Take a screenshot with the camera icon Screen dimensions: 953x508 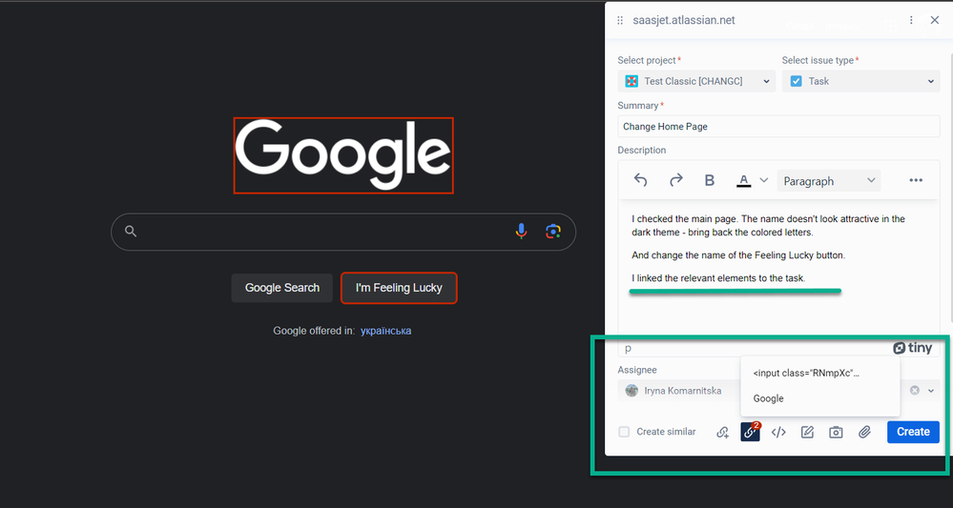point(837,432)
